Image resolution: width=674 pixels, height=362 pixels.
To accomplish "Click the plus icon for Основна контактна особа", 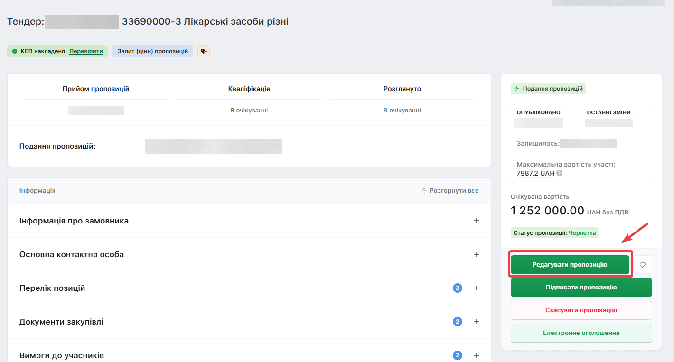I will pos(477,254).
